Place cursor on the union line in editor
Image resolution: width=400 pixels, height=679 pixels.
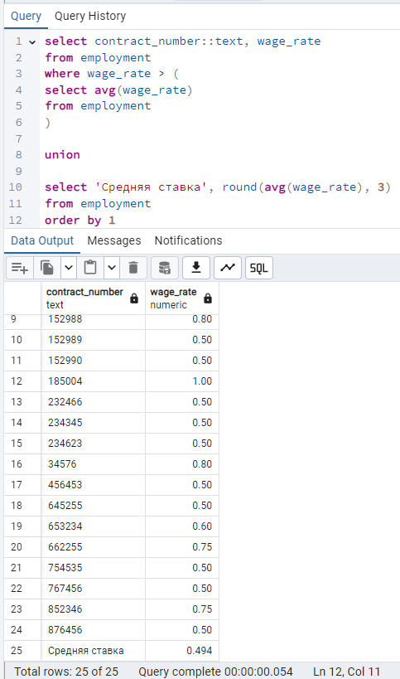[x=62, y=155]
